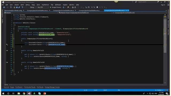The height and width of the screenshot is (96, 171).
Task: Open Windows Start menu
Action: [x=3, y=93]
